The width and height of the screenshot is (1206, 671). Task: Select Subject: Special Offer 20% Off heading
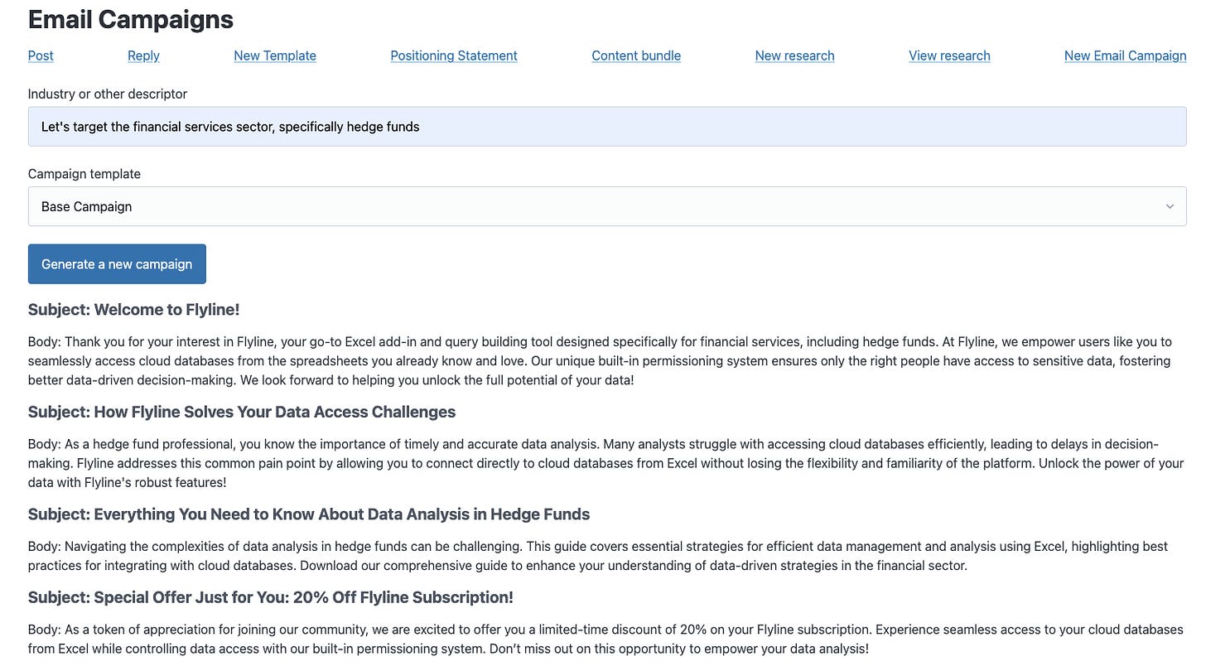click(271, 597)
